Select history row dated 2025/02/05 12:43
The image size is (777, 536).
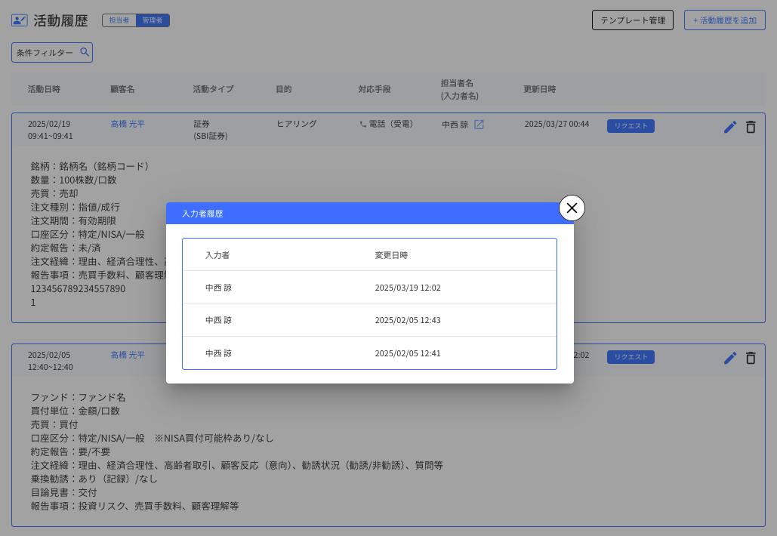coord(370,320)
